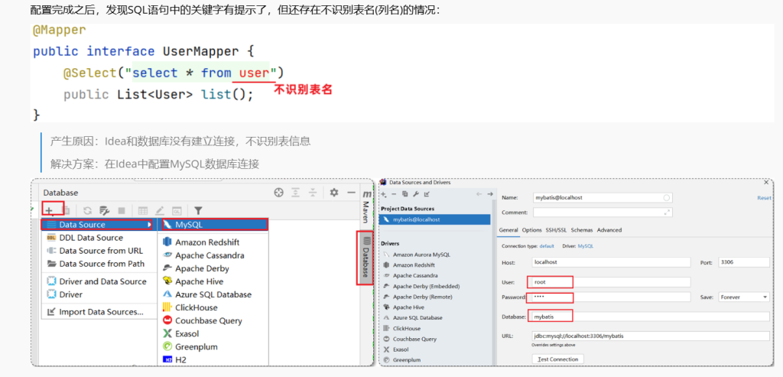The image size is (783, 377).
Task: Click the back arrow in Data Sources dialog
Action: [479, 193]
